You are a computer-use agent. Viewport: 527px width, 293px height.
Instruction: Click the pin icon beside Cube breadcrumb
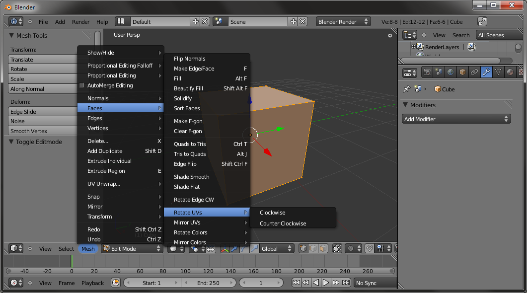click(406, 89)
